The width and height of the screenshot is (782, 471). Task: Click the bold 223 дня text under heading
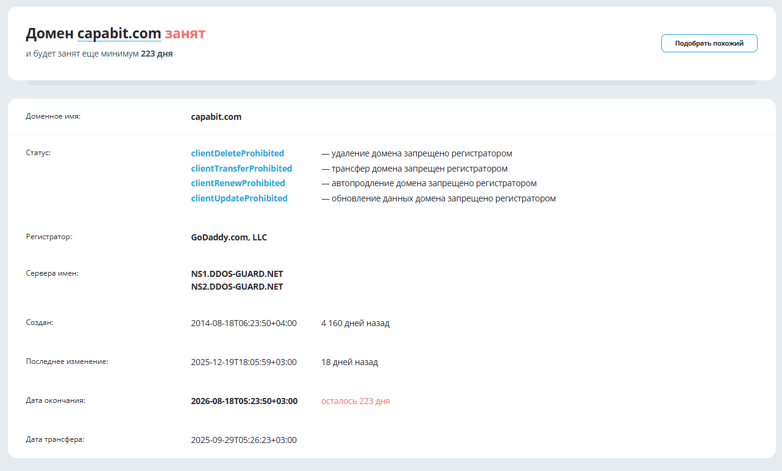point(155,54)
